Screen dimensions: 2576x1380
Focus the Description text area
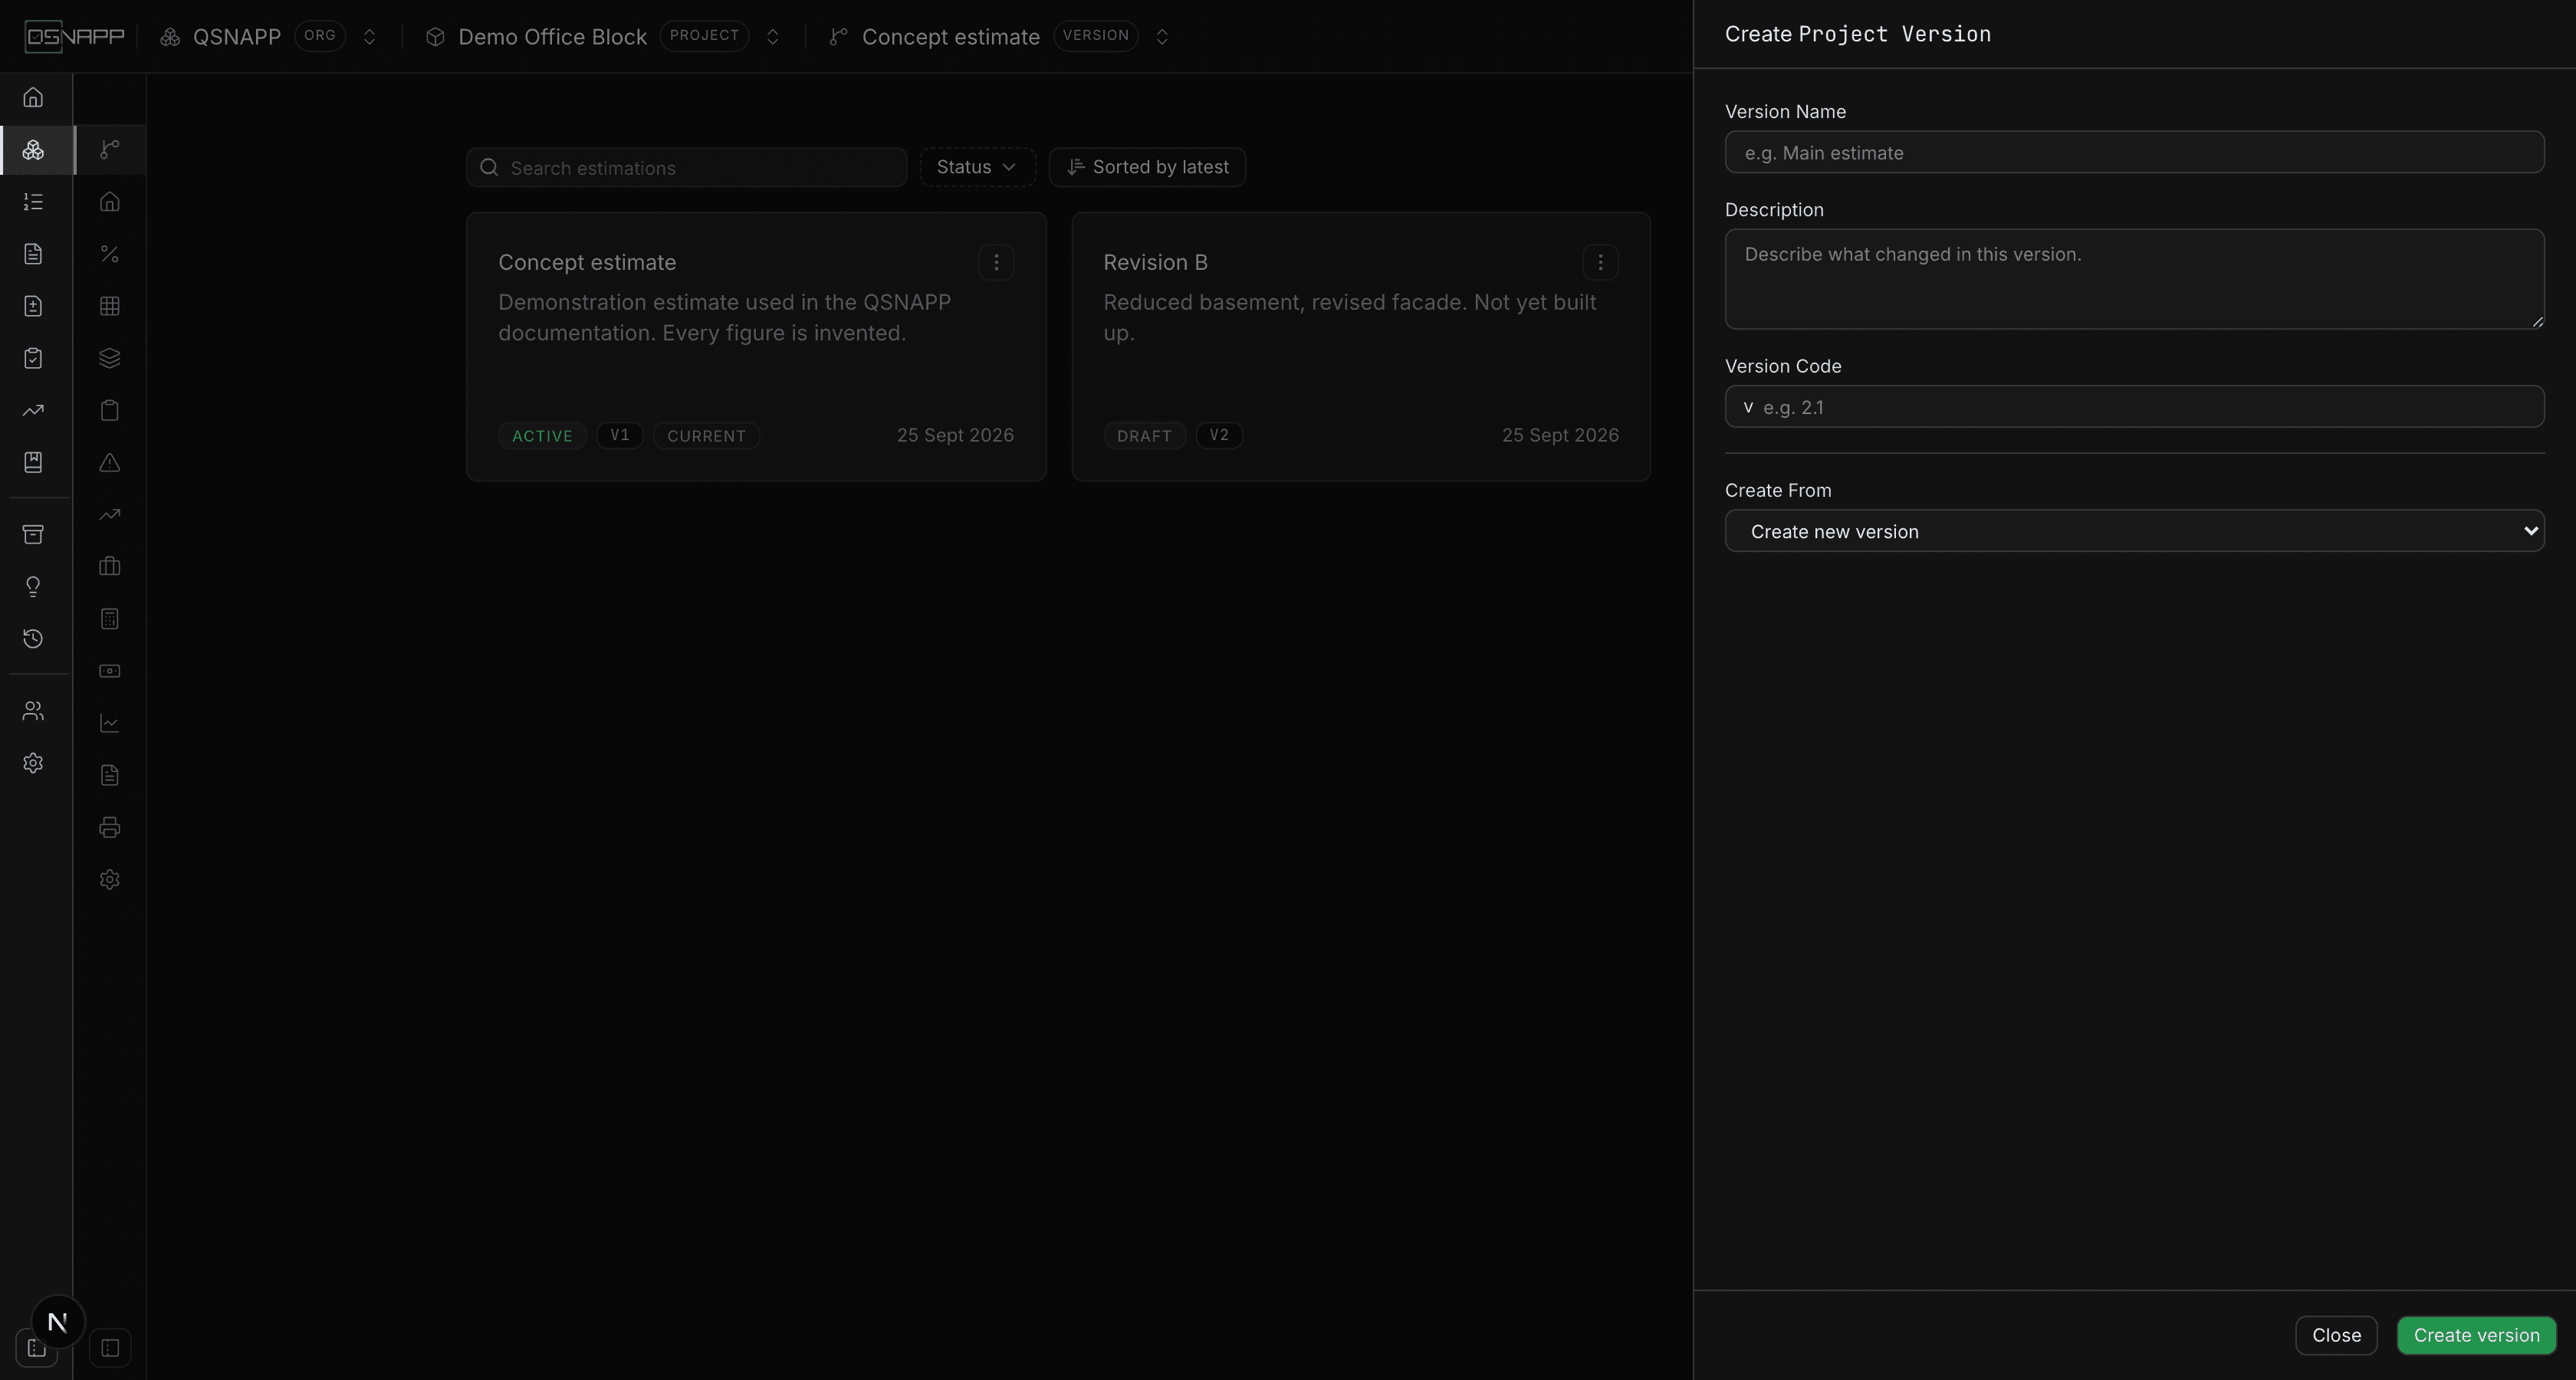(2134, 279)
